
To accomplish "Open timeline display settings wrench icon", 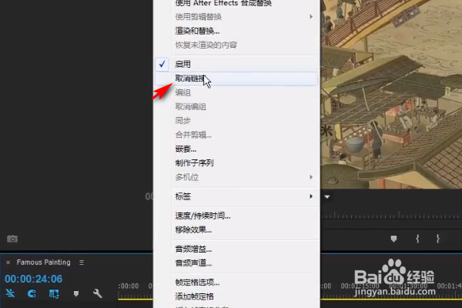I will 98,293.
